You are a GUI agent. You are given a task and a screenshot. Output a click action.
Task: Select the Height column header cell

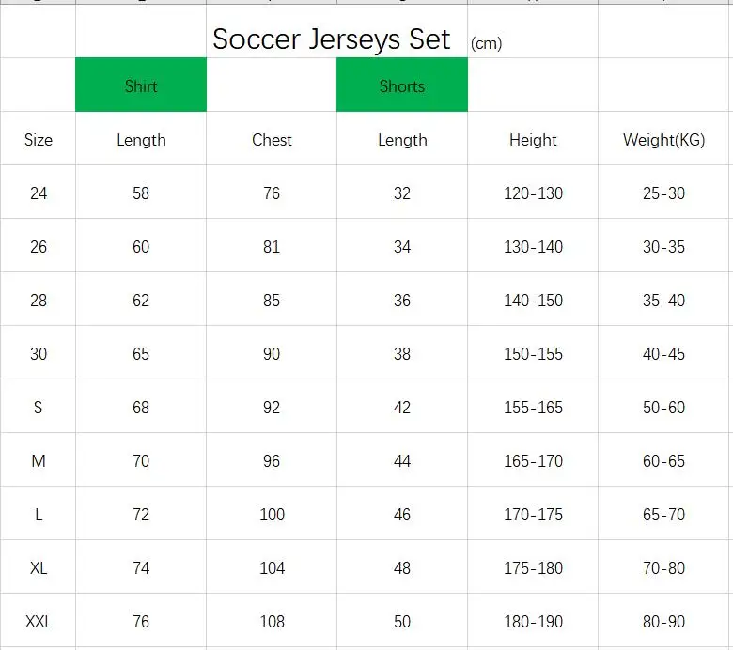click(x=533, y=139)
